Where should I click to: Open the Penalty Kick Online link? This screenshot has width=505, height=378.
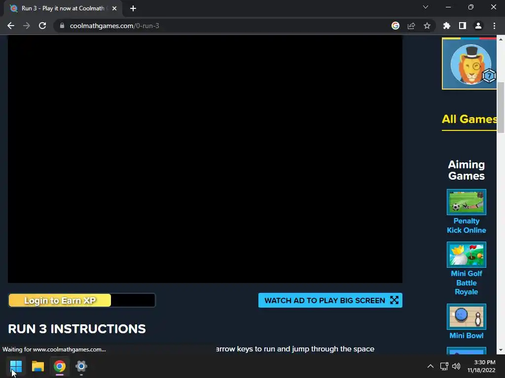(x=467, y=225)
